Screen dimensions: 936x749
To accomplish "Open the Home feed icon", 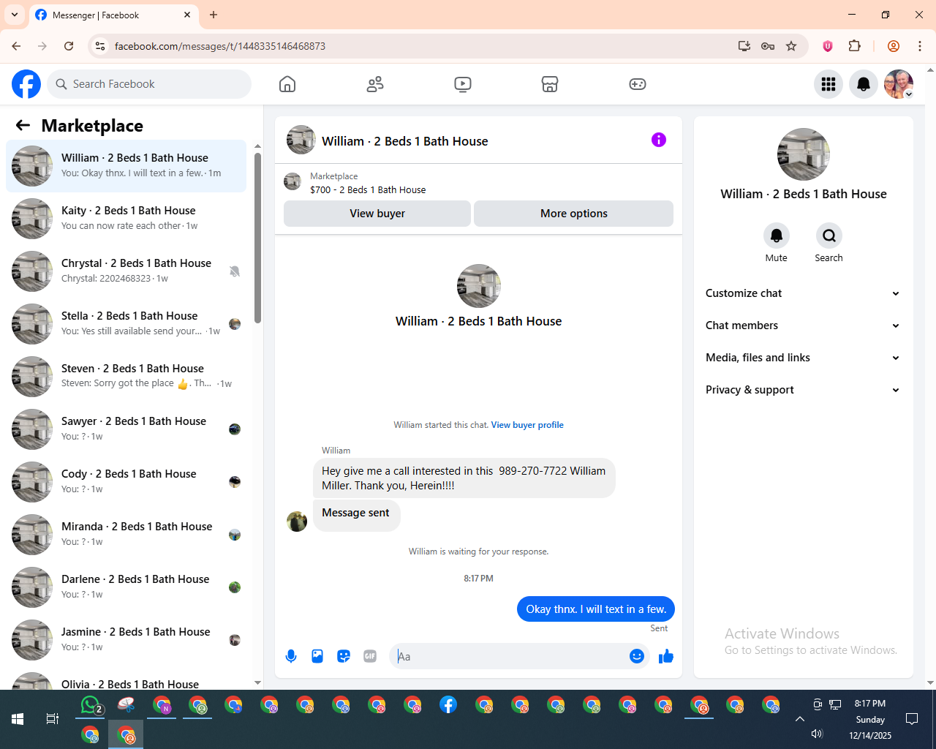I will pos(287,84).
